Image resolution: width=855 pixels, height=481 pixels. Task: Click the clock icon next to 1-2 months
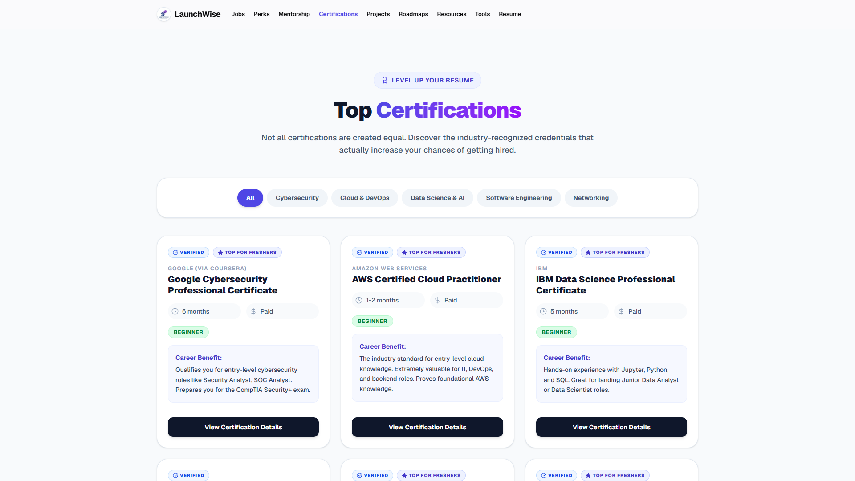359,300
